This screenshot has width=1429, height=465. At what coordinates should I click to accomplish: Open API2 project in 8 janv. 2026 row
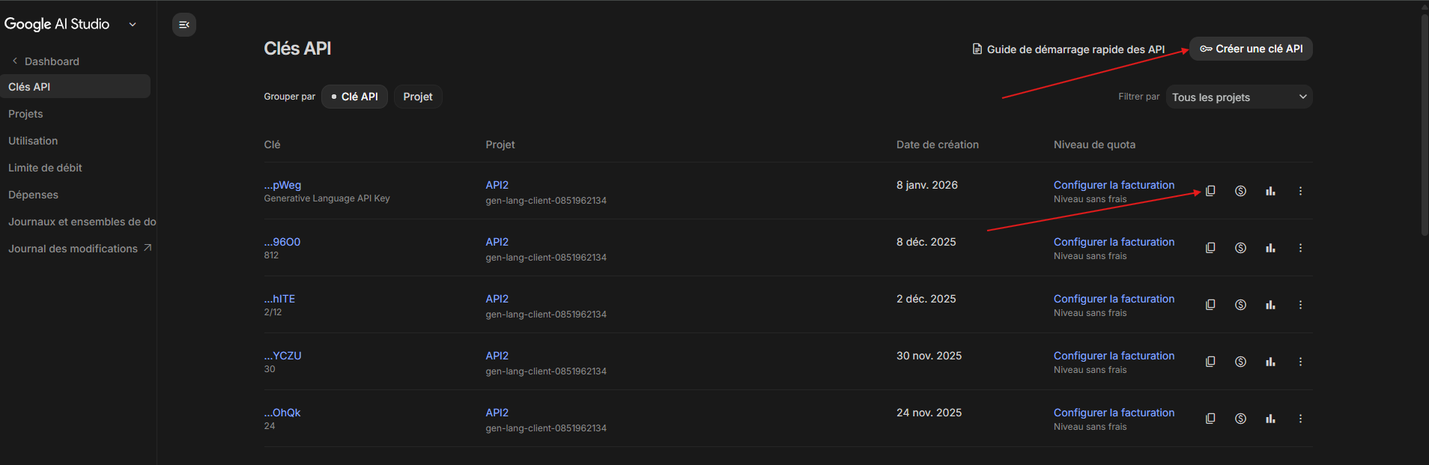pyautogui.click(x=497, y=185)
